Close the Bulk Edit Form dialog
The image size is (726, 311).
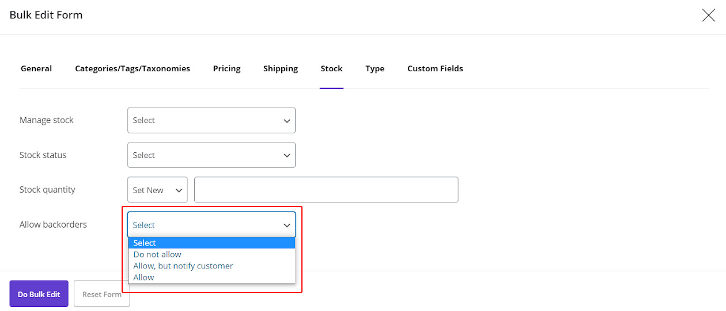708,16
